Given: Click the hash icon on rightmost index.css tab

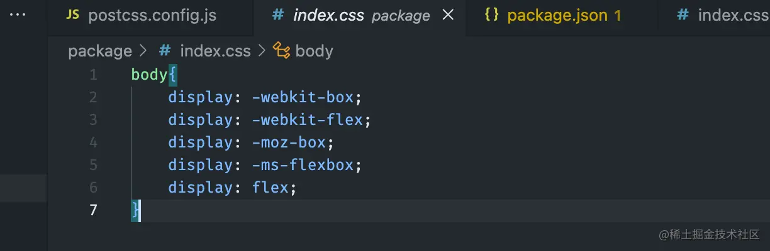Looking at the screenshot, I should [683, 16].
